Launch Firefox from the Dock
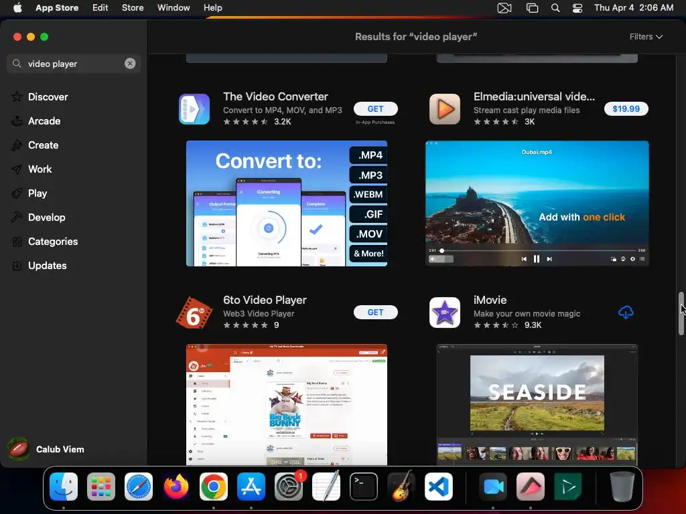 click(x=176, y=487)
